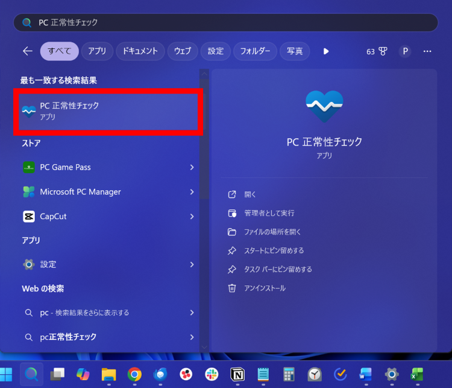Open File Explorer from the taskbar
The height and width of the screenshot is (388, 452).
tap(108, 375)
